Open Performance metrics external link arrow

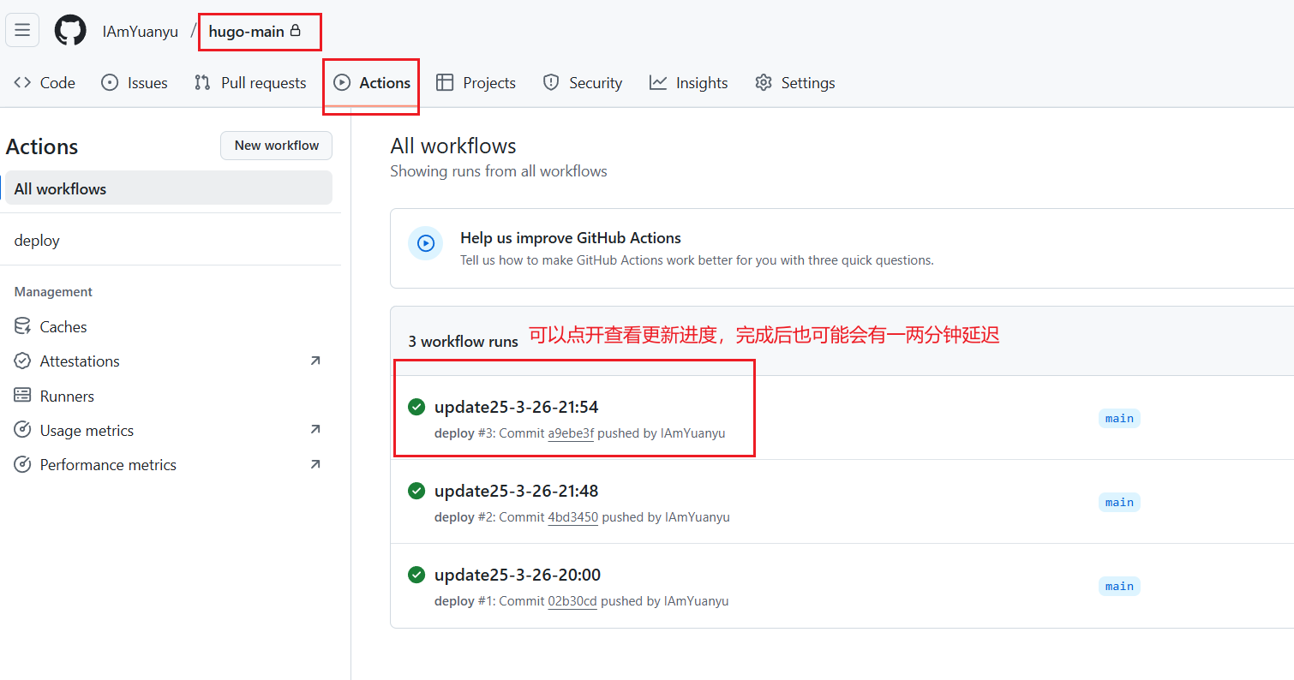[315, 465]
